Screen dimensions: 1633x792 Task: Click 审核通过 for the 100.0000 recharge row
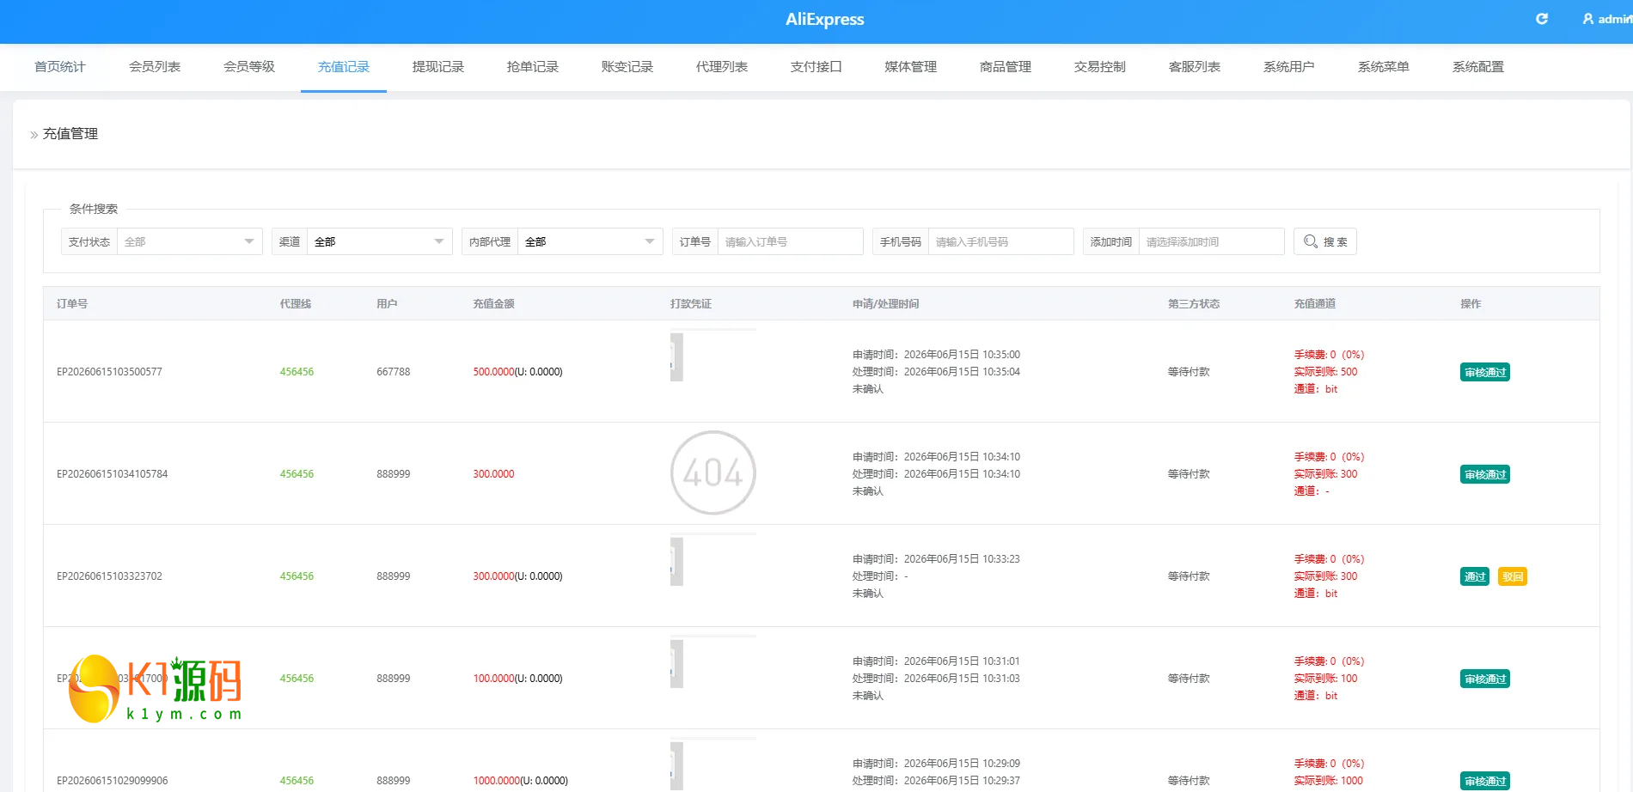(x=1485, y=679)
